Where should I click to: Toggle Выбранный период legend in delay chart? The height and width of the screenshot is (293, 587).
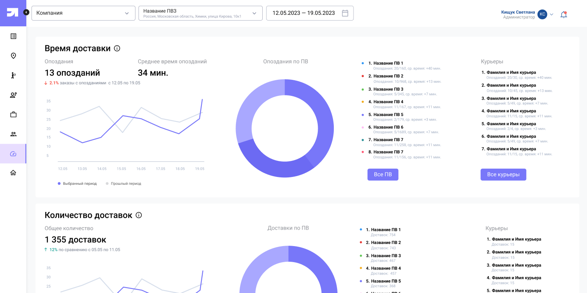pyautogui.click(x=77, y=184)
